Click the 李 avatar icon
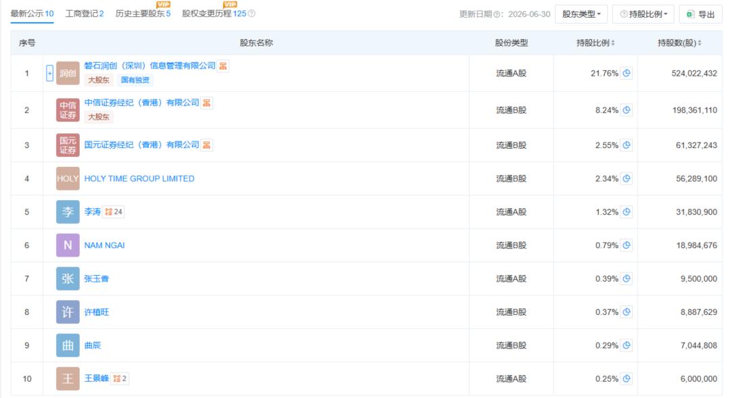Image resolution: width=730 pixels, height=398 pixels. click(x=68, y=212)
